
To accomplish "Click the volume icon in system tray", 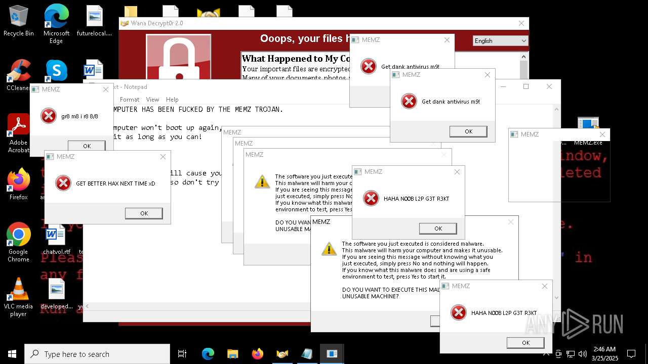I will (x=582, y=354).
